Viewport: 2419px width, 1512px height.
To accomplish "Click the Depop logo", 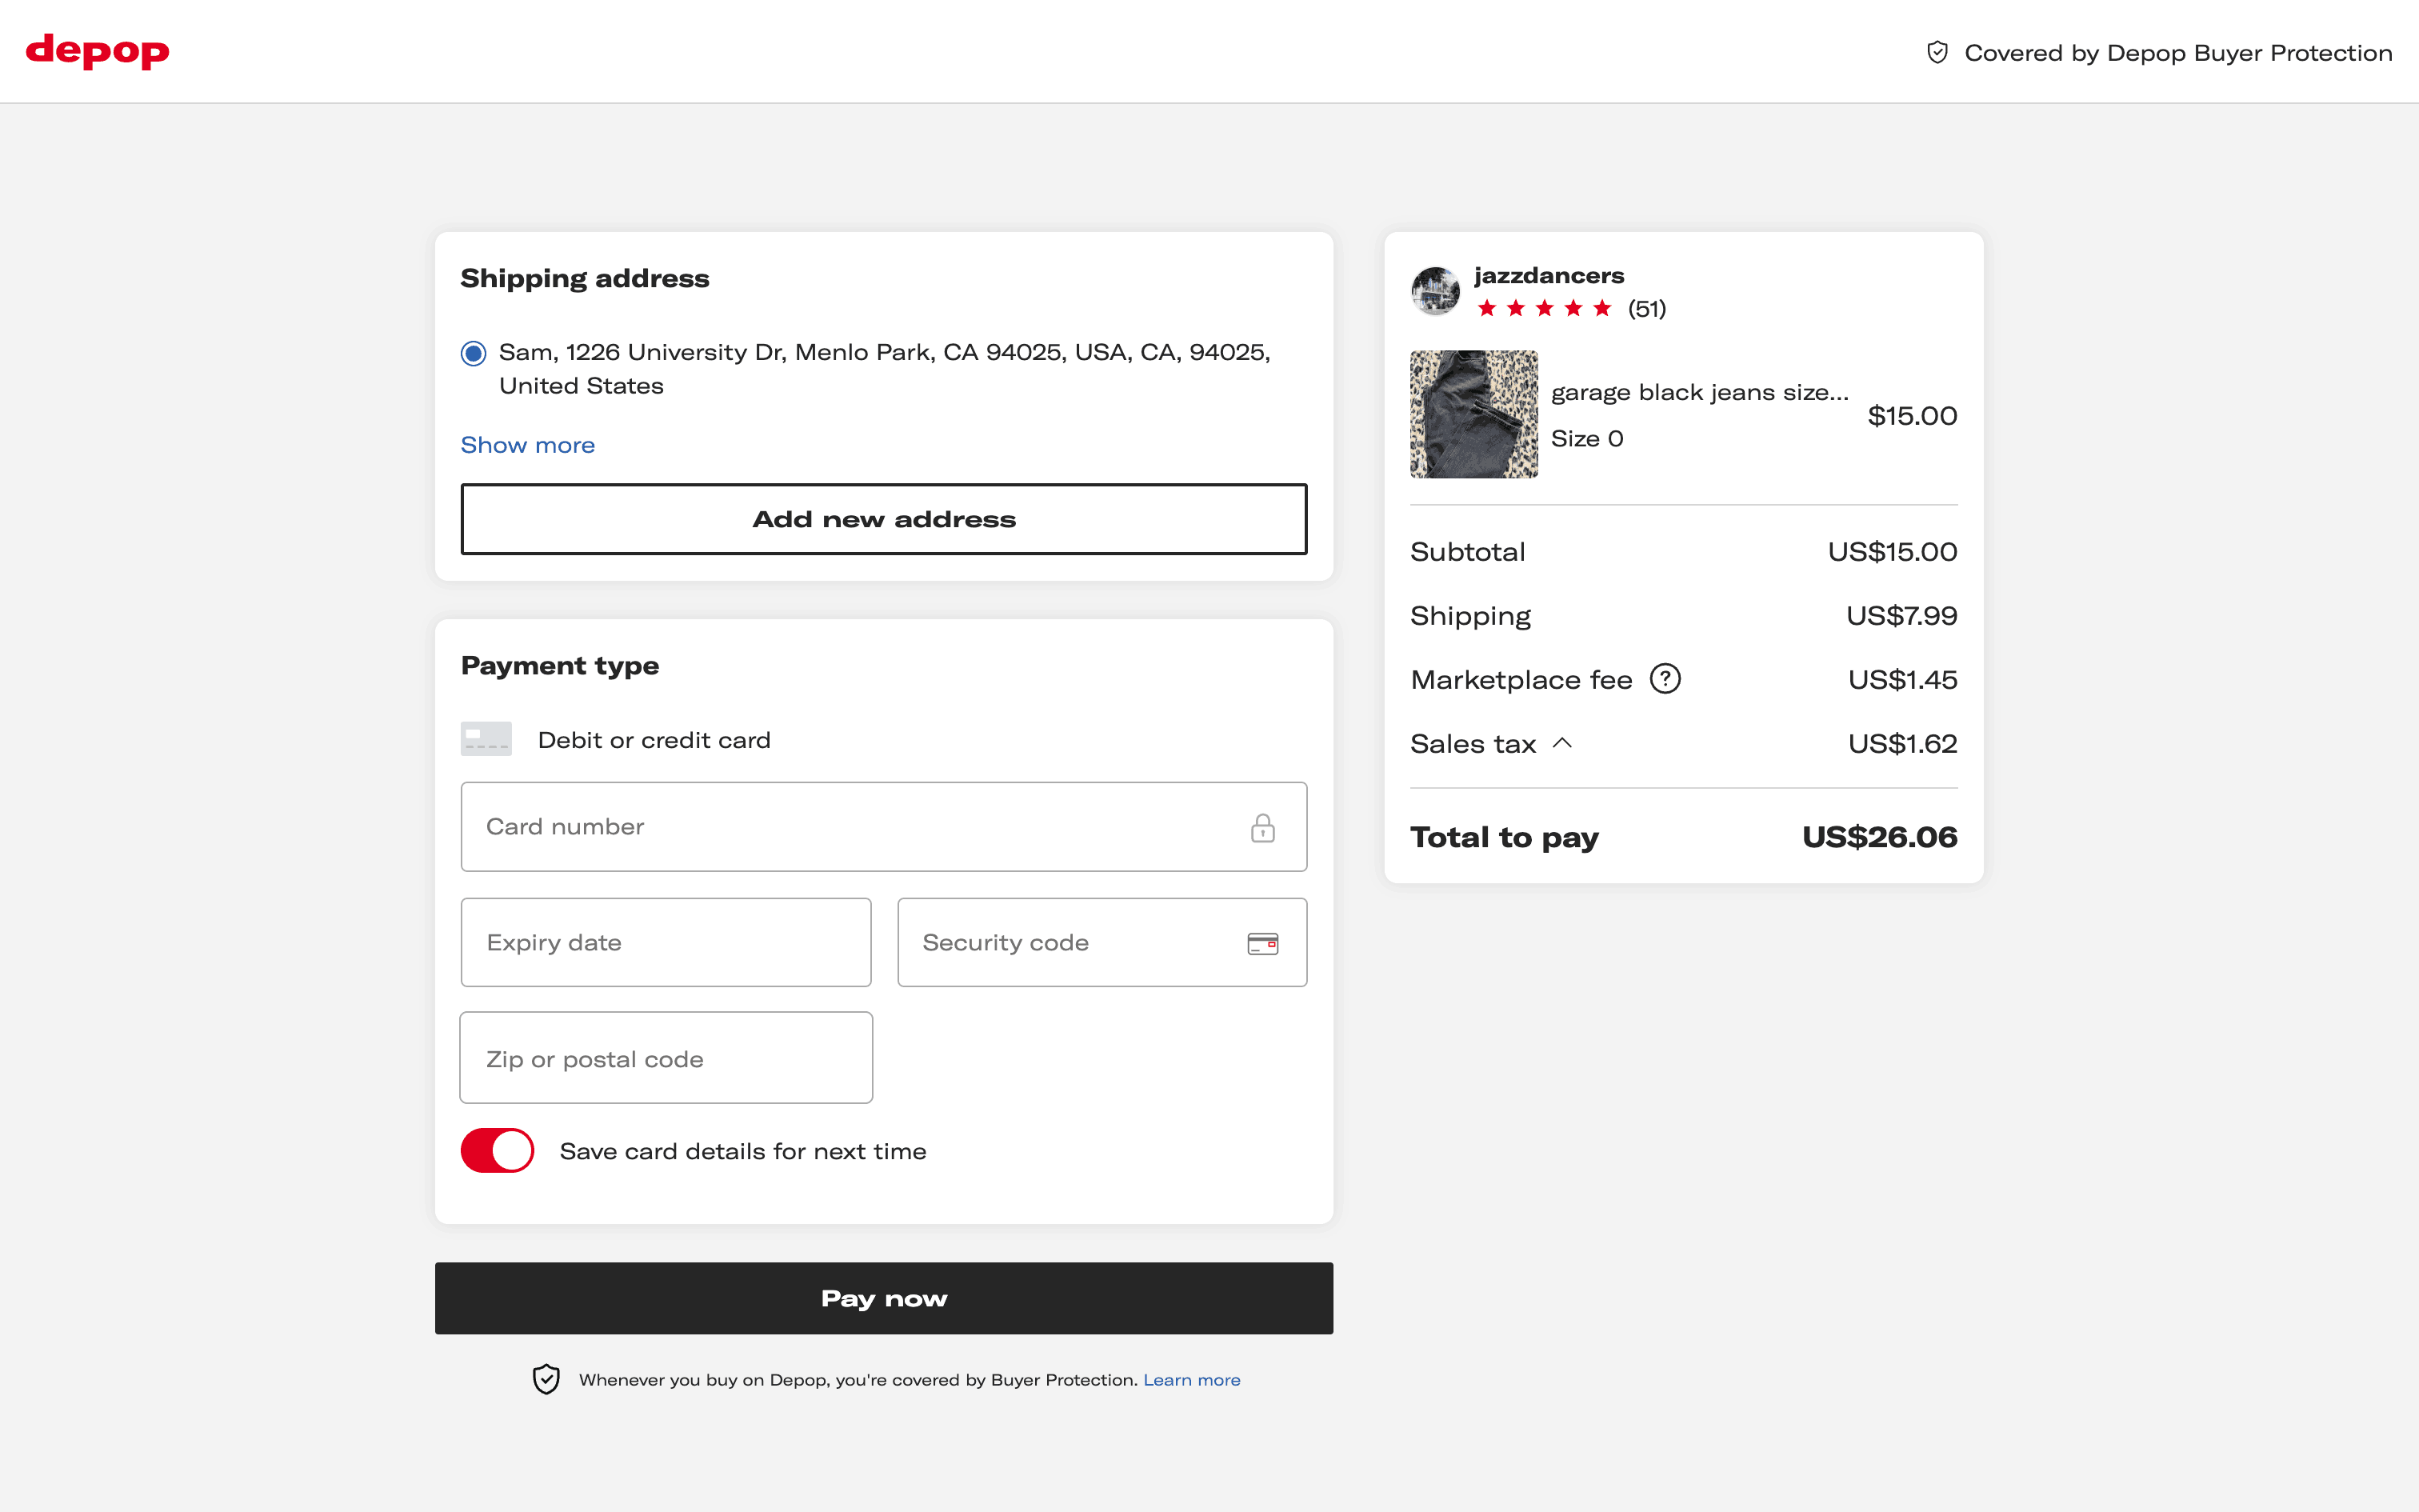I will point(97,51).
